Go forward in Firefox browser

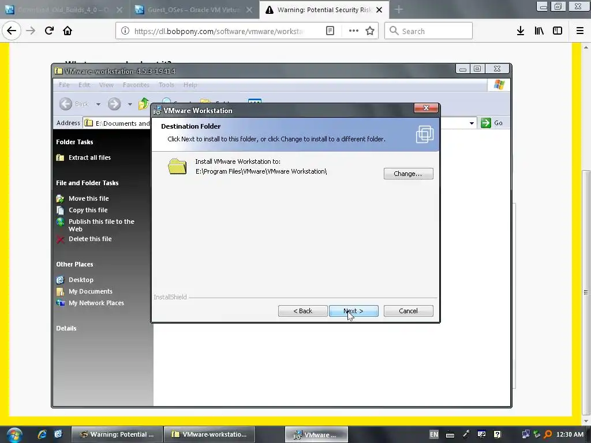31,31
